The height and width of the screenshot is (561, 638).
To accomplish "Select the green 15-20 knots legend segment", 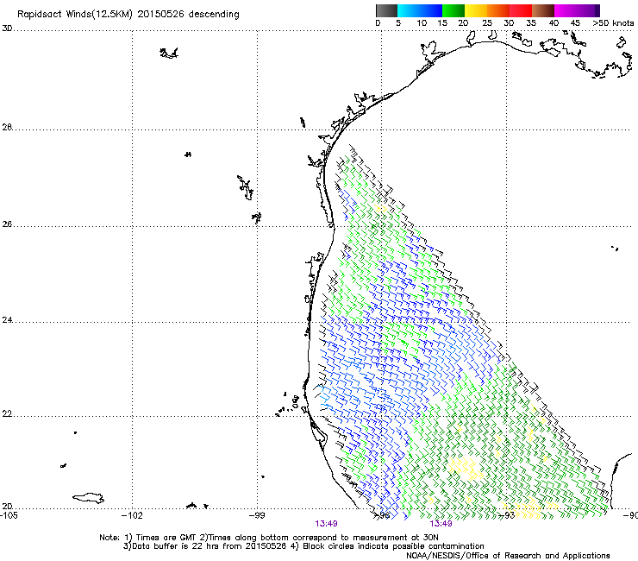I will tap(453, 10).
